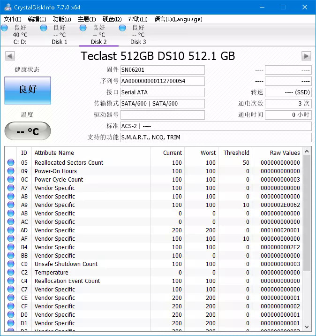The image size is (316, 336).
Task: Open the 语言(L)(Language) menu
Action: click(178, 19)
